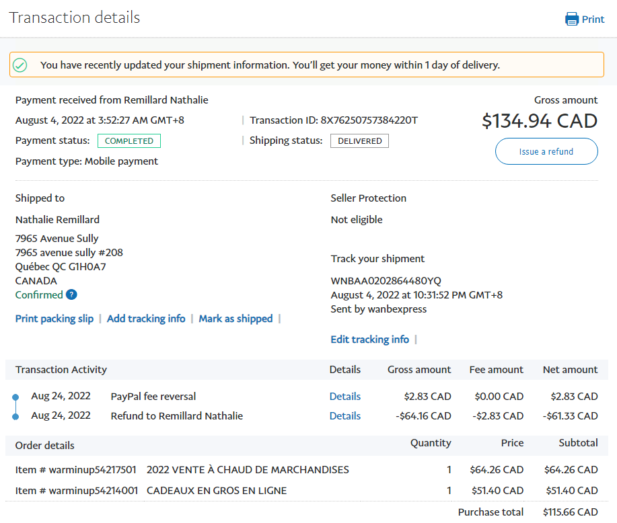Click the timeline dot beside PayPal fee reversal
The height and width of the screenshot is (523, 617).
tap(15, 397)
